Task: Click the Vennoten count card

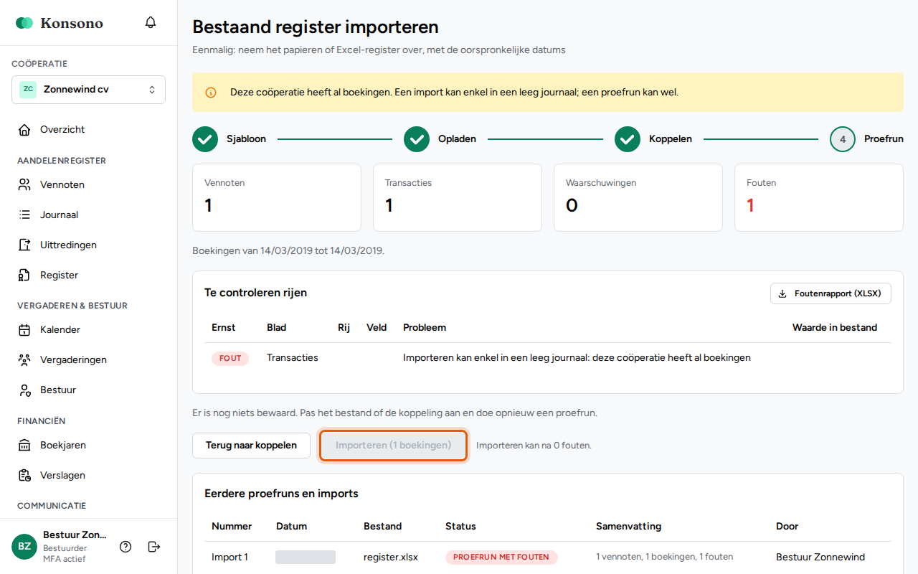Action: (277, 197)
